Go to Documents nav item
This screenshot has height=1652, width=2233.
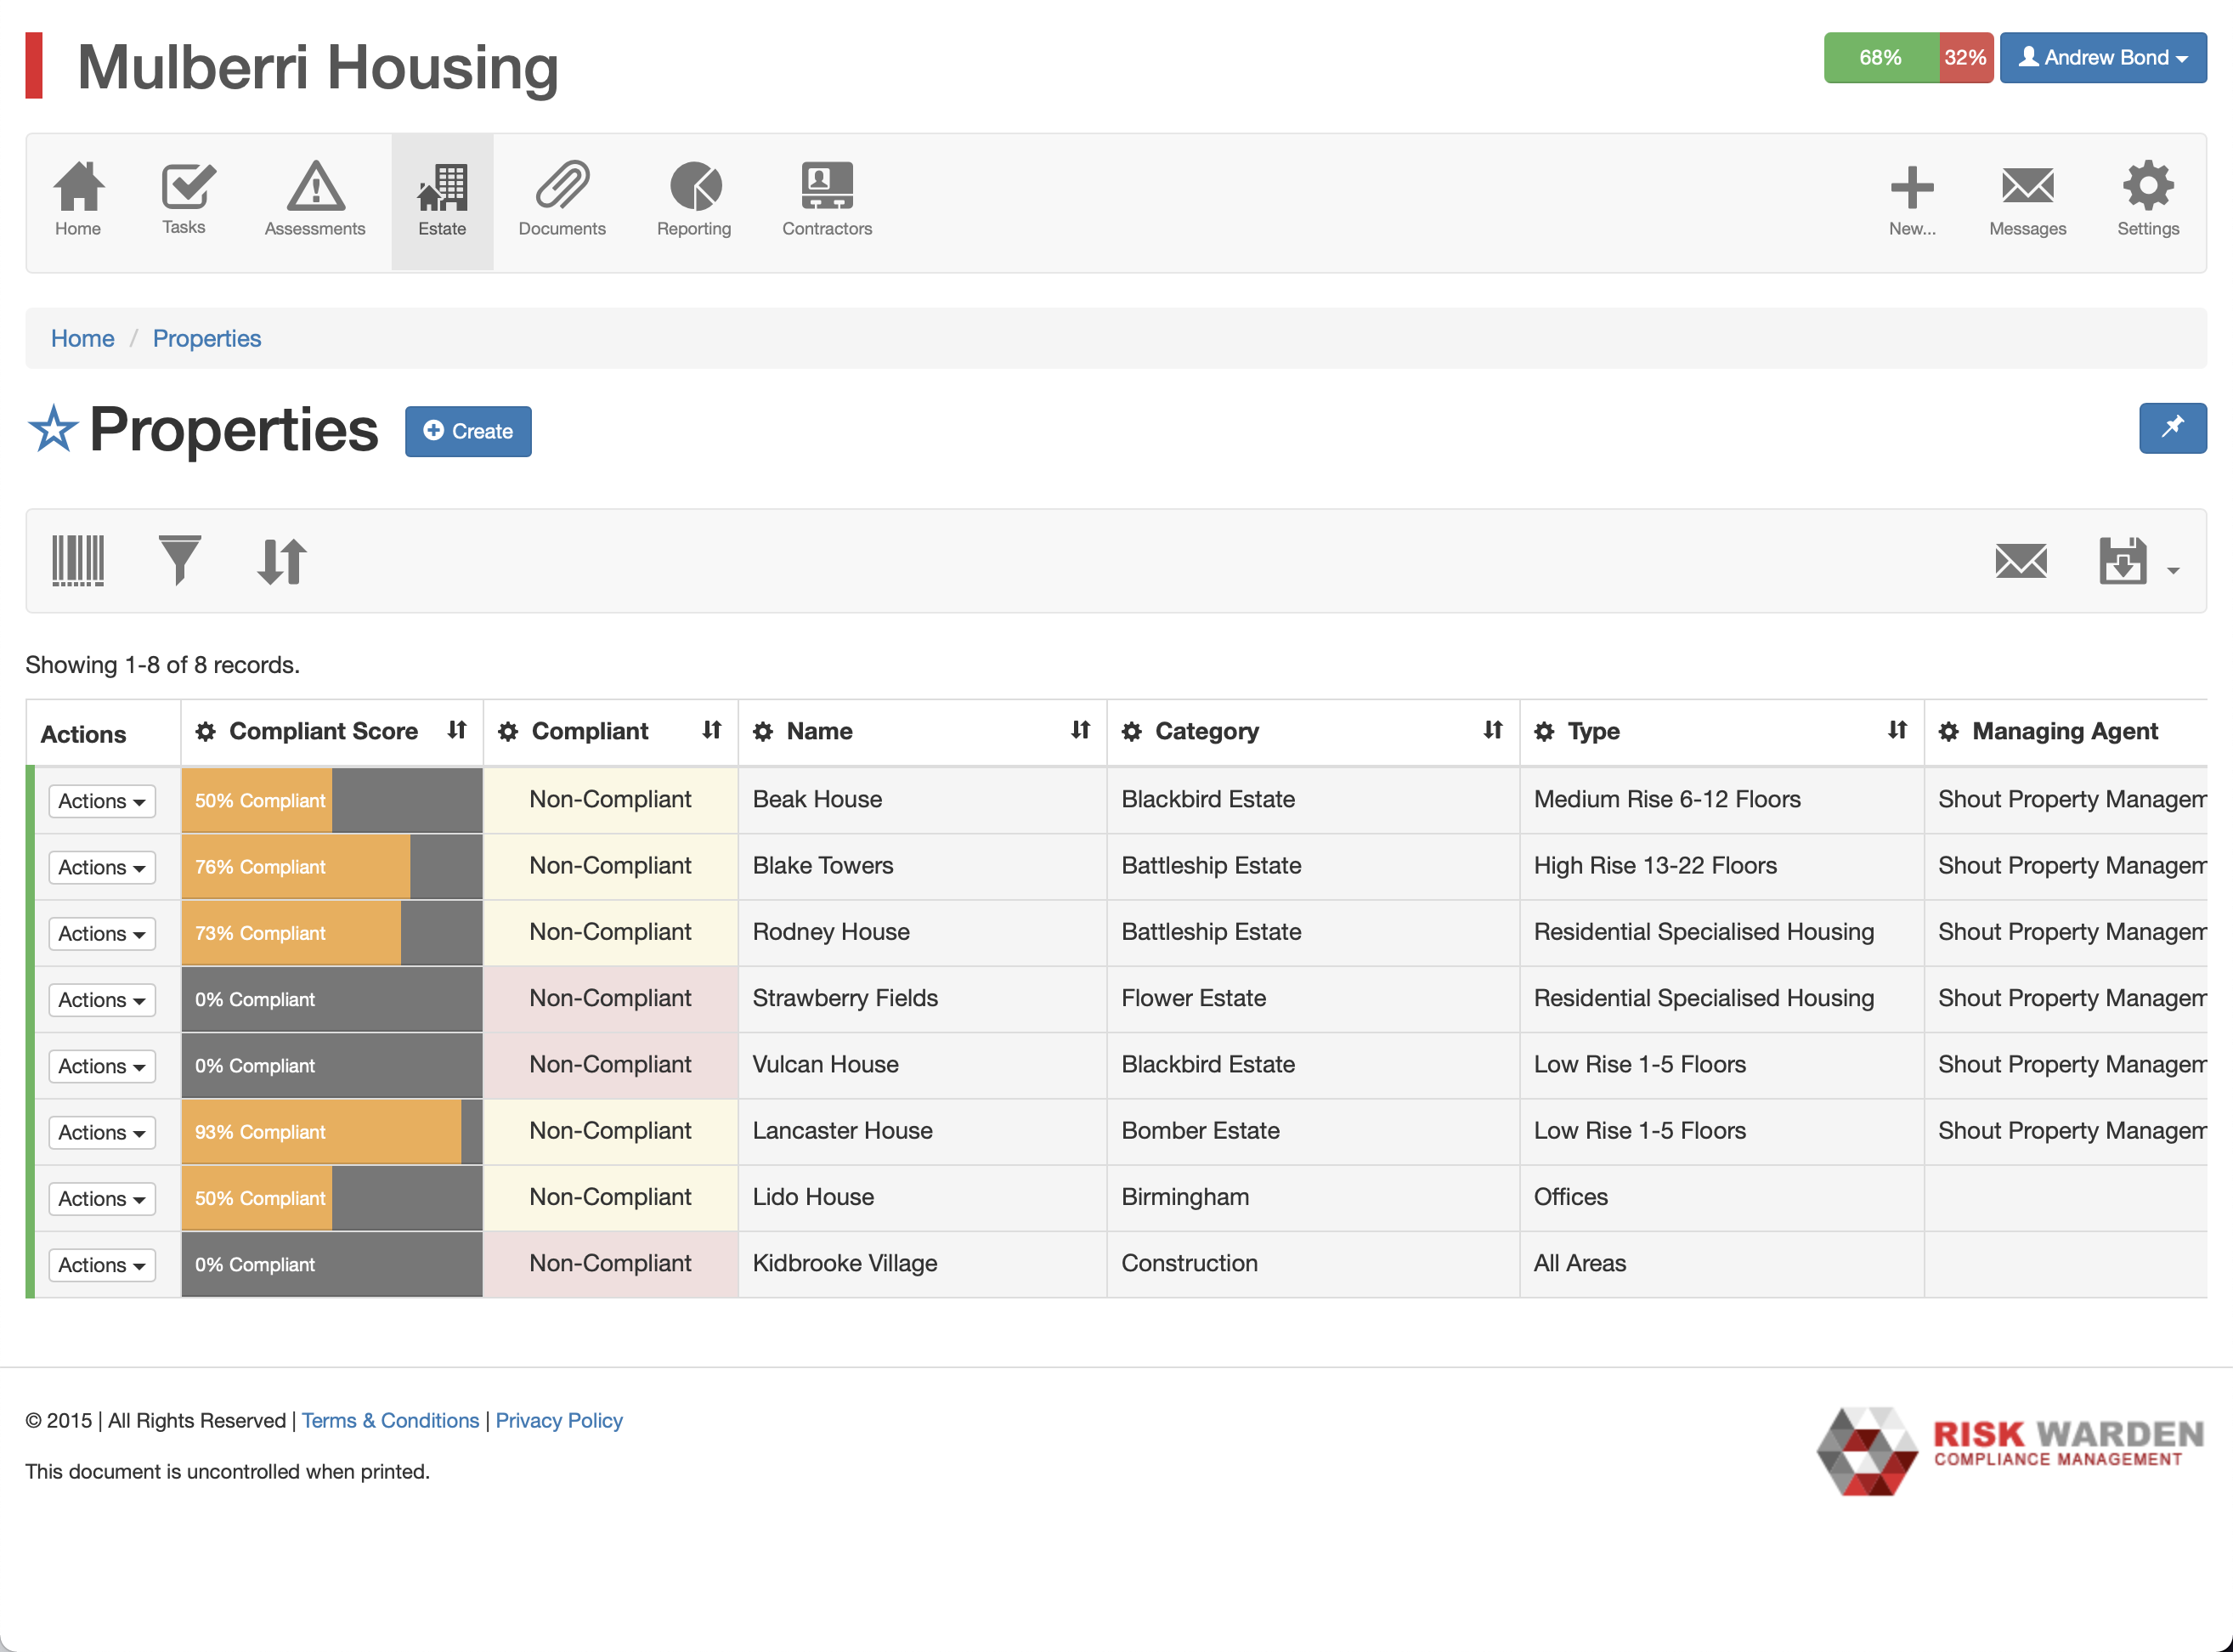tap(562, 200)
